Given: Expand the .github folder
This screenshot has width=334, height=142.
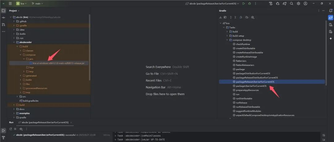Looking at the screenshot, I should (x=14, y=21).
